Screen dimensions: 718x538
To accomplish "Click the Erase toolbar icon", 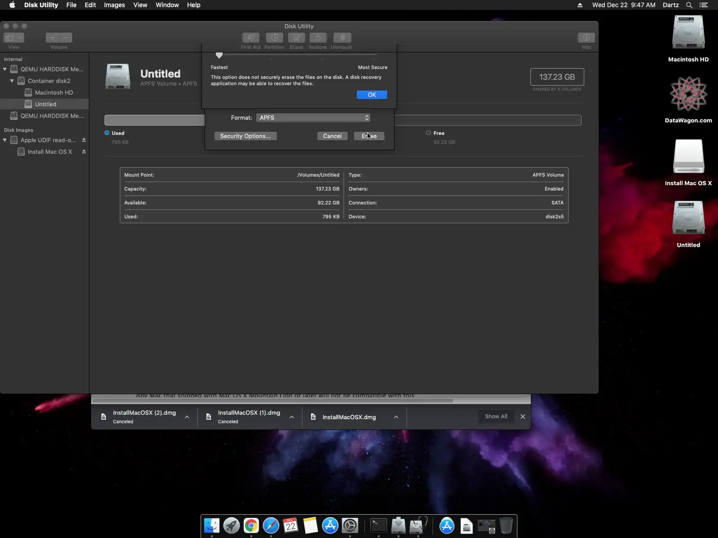I will pyautogui.click(x=296, y=38).
